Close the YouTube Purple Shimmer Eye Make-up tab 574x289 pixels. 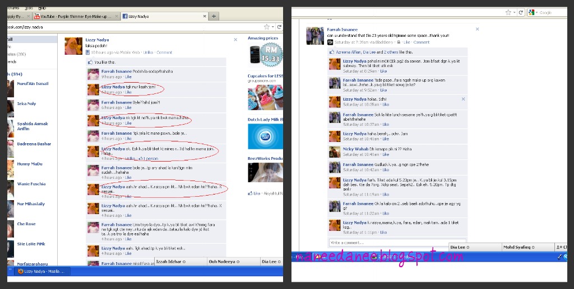117,16
